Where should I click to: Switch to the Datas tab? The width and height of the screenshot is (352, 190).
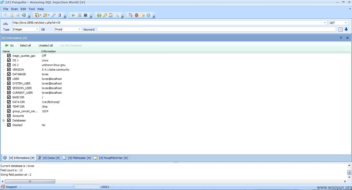click(48, 158)
